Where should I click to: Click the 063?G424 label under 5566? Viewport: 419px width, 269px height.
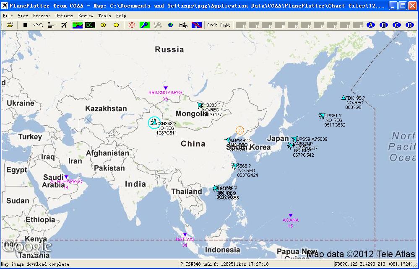click(x=247, y=175)
